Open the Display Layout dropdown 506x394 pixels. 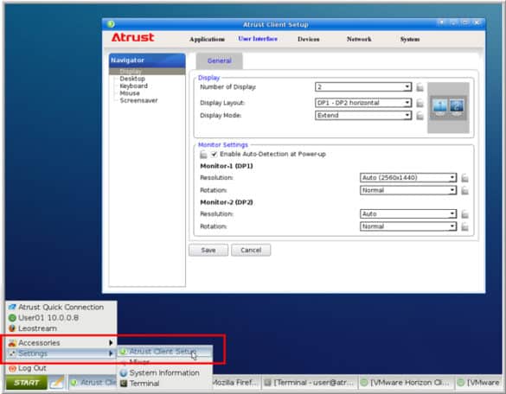tap(363, 103)
